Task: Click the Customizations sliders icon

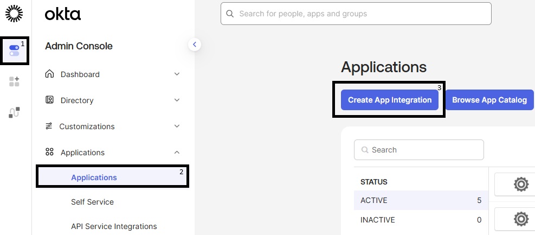Action: pos(49,126)
